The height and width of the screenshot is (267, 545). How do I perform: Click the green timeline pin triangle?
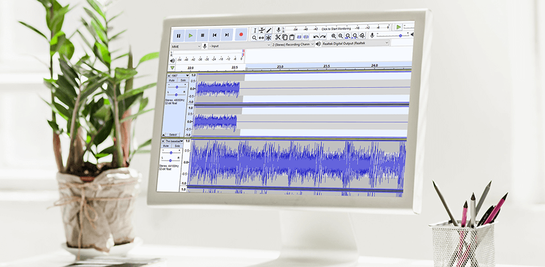pos(172,68)
